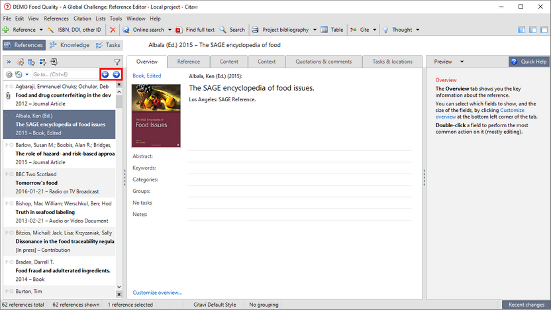Click the Recent changes button
551x310 pixels.
pos(526,305)
